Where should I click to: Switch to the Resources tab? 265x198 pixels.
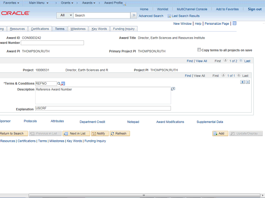tap(17, 29)
